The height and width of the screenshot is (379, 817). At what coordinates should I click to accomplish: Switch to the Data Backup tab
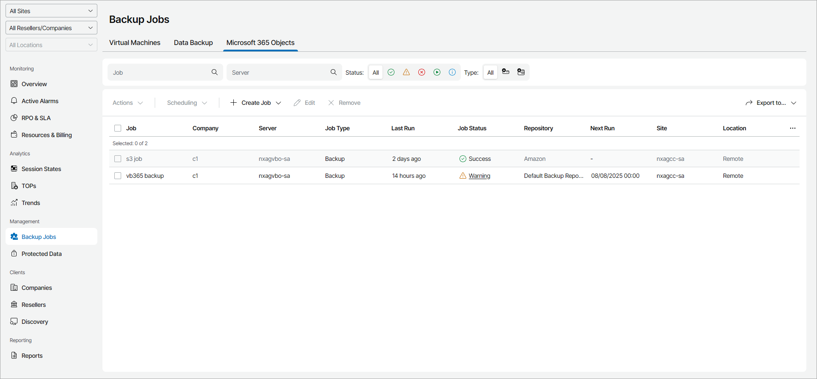[x=193, y=42]
